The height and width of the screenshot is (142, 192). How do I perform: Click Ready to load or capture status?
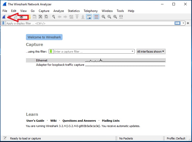[25, 138]
